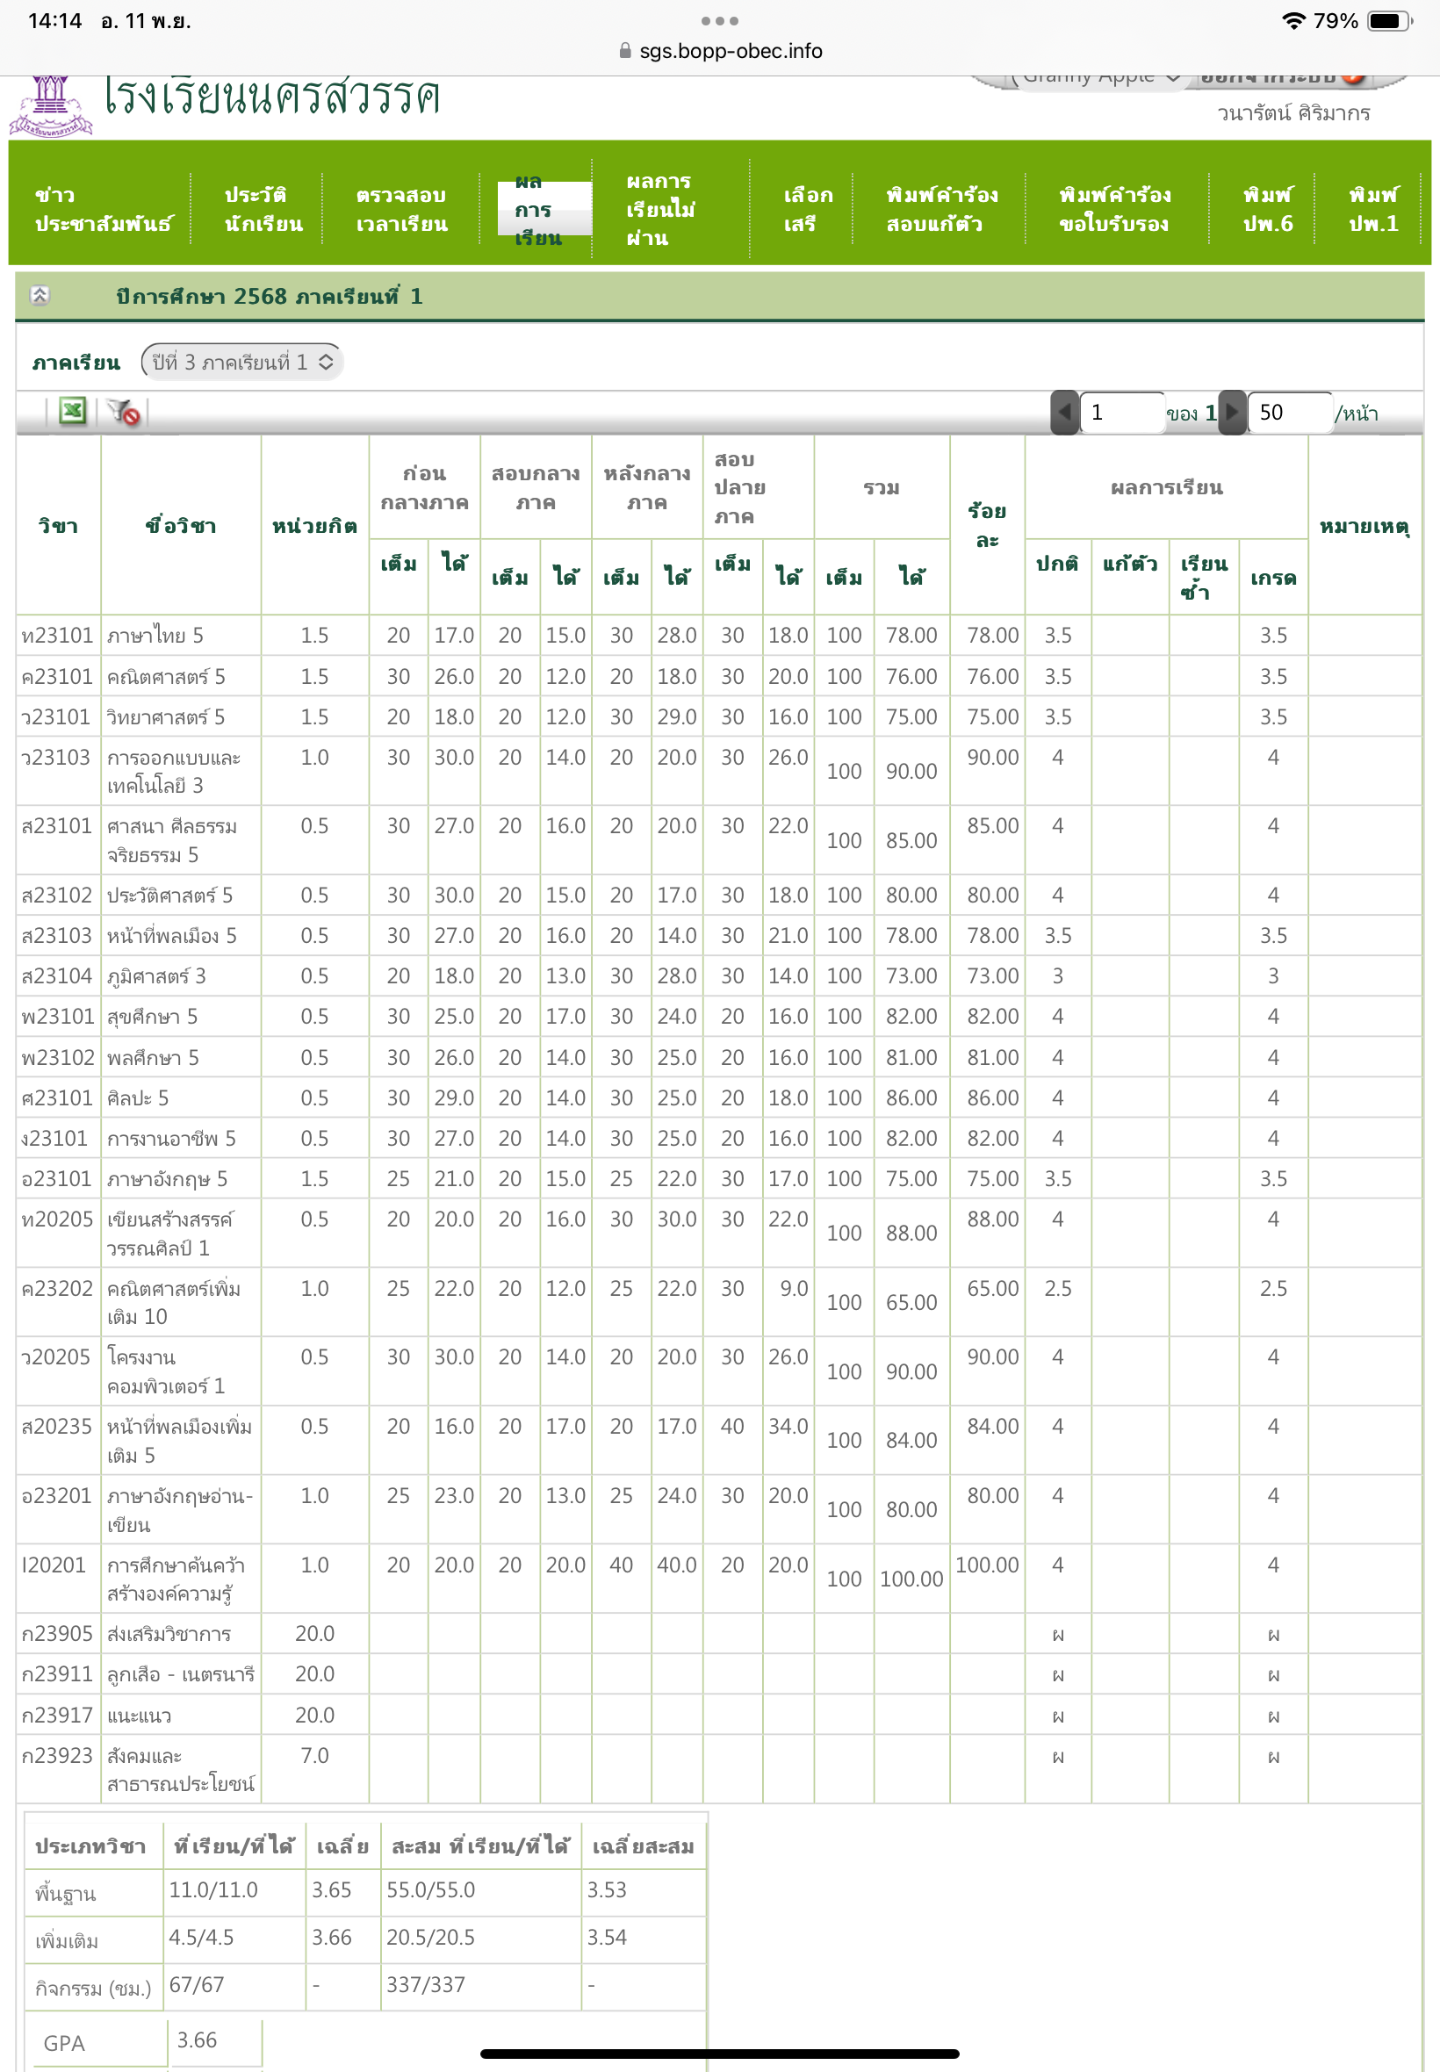Image resolution: width=1440 pixels, height=2072 pixels.
Task: Click the clear filter icon
Action: click(123, 413)
